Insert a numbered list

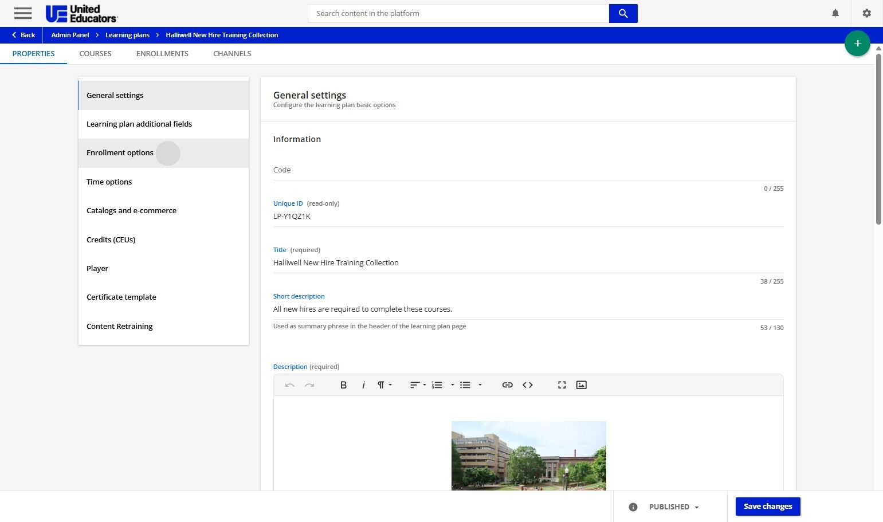(437, 385)
